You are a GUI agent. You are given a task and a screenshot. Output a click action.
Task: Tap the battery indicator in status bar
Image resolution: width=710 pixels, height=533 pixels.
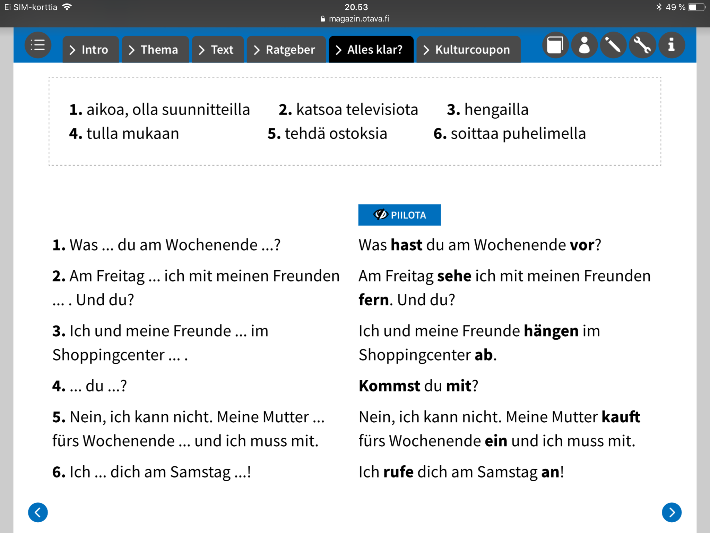point(696,7)
